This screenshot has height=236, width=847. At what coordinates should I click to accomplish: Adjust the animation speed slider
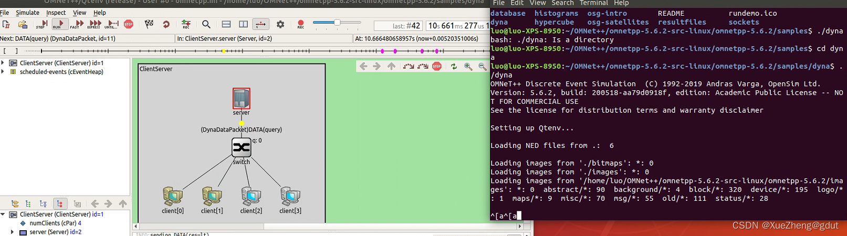[337, 23]
